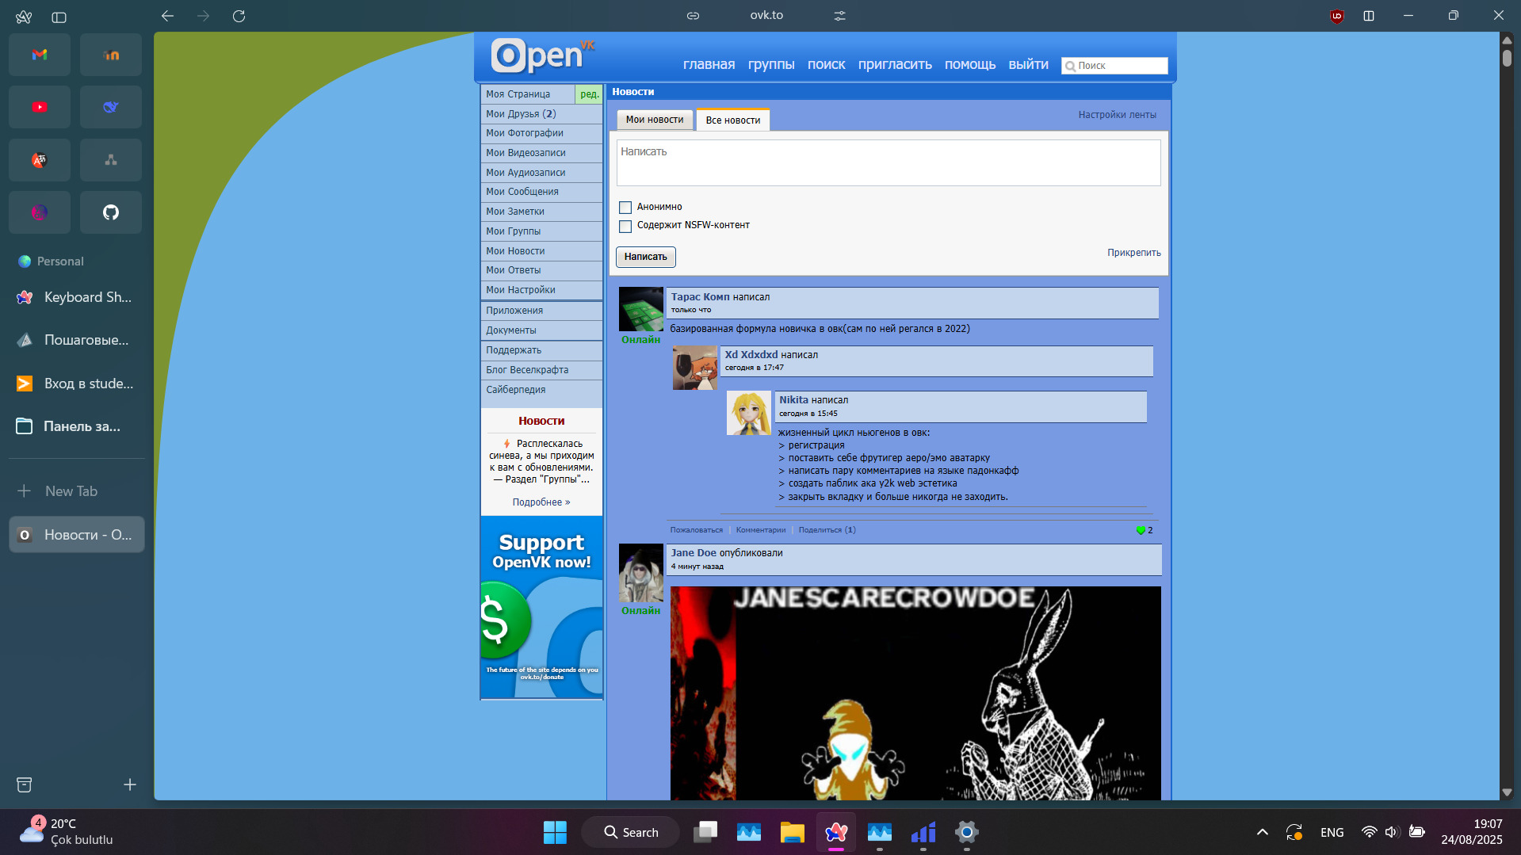This screenshot has height=855, width=1521.
Task: Follow the Подробнее news link
Action: coord(541,502)
